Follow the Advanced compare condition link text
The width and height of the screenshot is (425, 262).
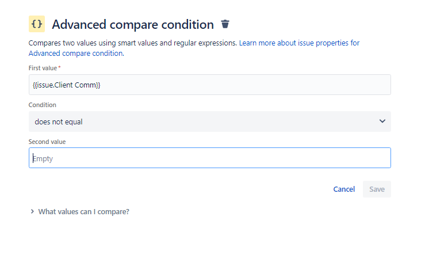click(76, 53)
